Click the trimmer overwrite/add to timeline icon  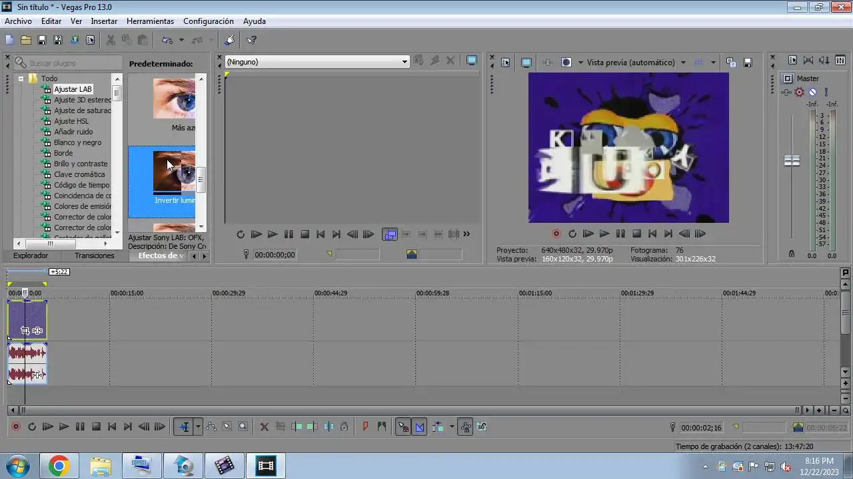[390, 234]
